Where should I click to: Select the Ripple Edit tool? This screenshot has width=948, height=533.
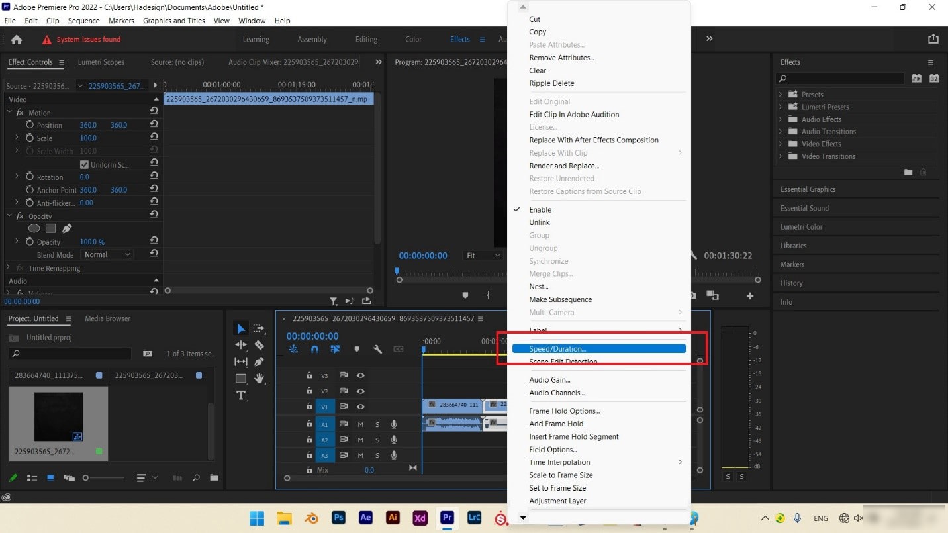pos(241,345)
